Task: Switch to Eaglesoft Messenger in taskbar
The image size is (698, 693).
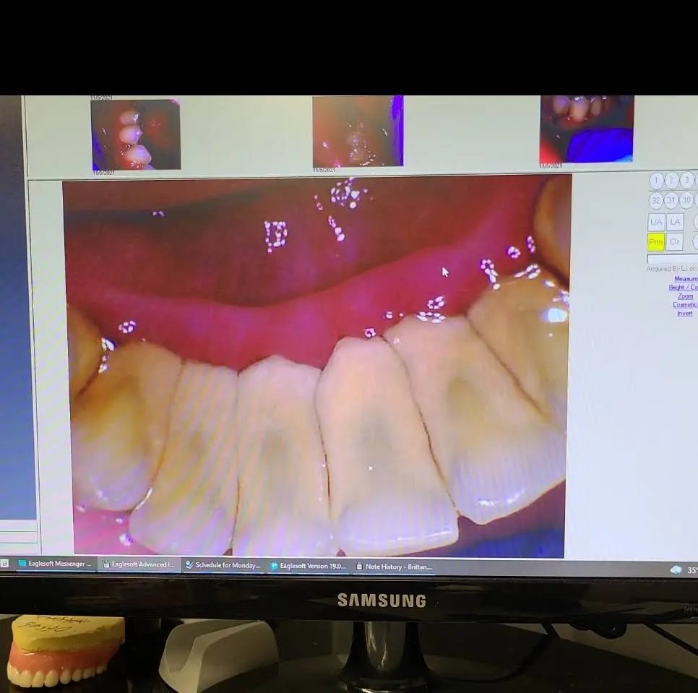Action: pos(55,564)
